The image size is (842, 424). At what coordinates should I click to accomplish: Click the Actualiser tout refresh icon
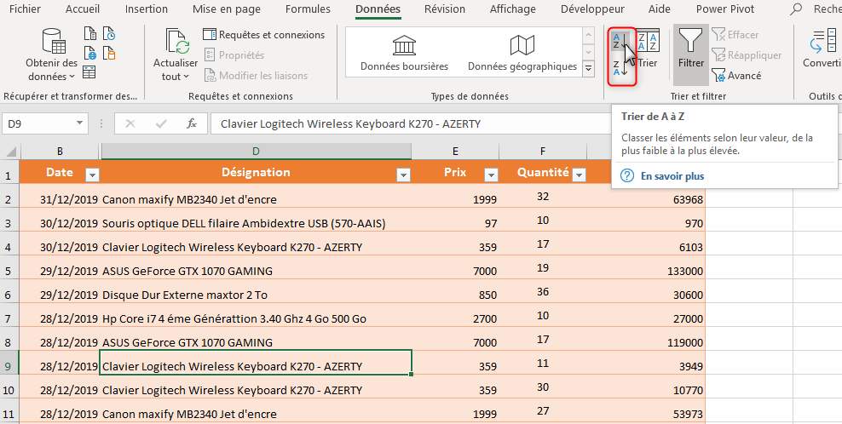176,42
